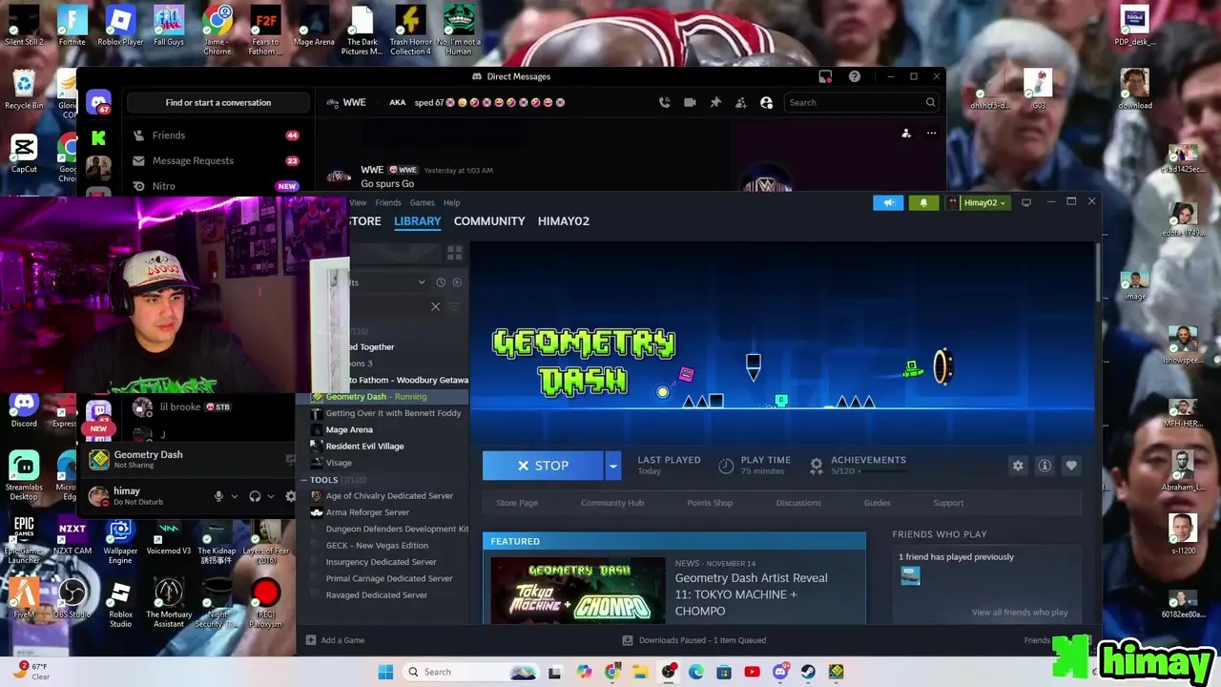Select Resident Evil Village in library
The height and width of the screenshot is (687, 1221).
click(x=364, y=446)
